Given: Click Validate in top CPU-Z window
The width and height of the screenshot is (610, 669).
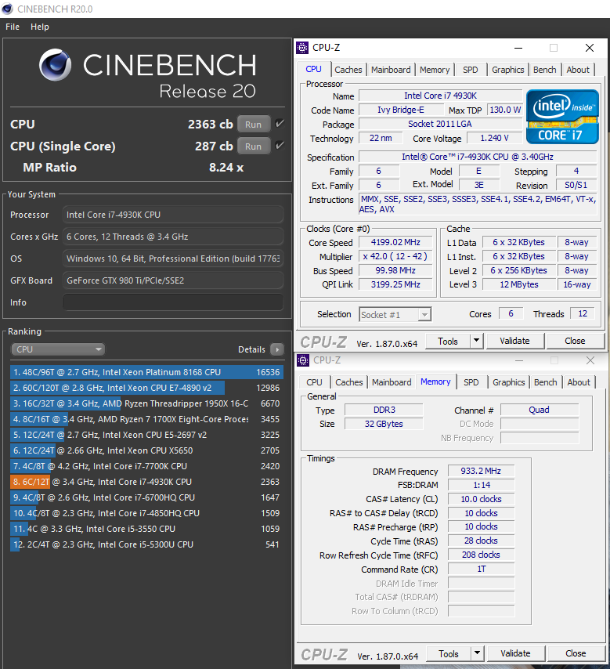Looking at the screenshot, I should click(514, 341).
